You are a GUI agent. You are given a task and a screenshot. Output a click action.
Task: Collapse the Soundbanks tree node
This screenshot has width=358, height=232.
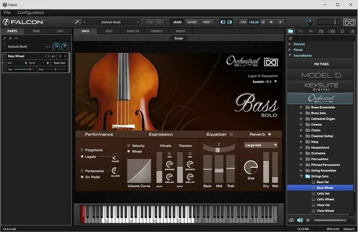290,55
